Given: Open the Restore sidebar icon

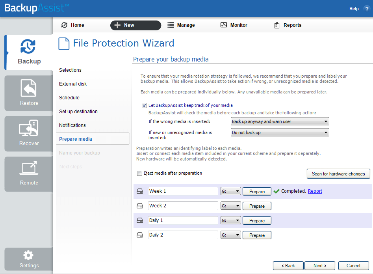Looking at the screenshot, I should click(28, 88).
